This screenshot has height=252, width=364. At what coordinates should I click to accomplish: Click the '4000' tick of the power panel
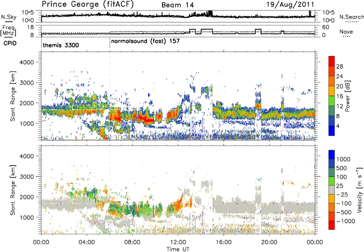(26, 62)
